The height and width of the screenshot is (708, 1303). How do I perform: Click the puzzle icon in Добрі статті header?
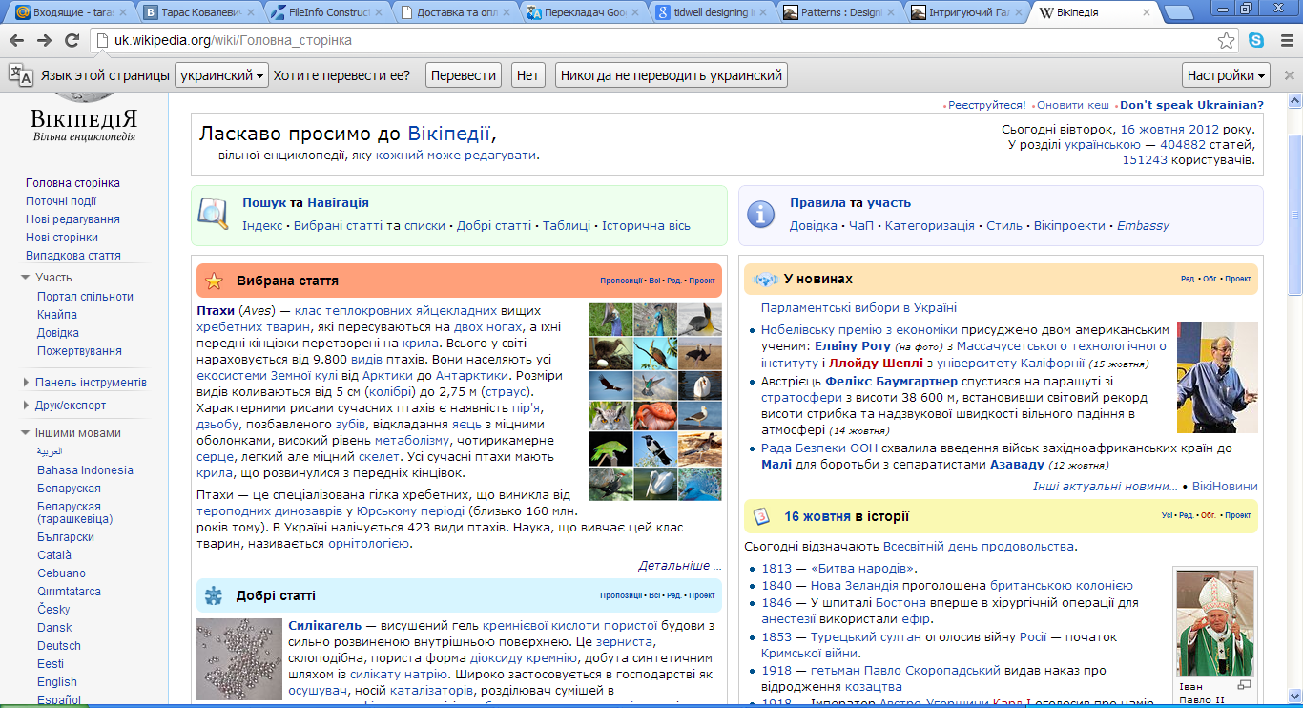[x=214, y=595]
